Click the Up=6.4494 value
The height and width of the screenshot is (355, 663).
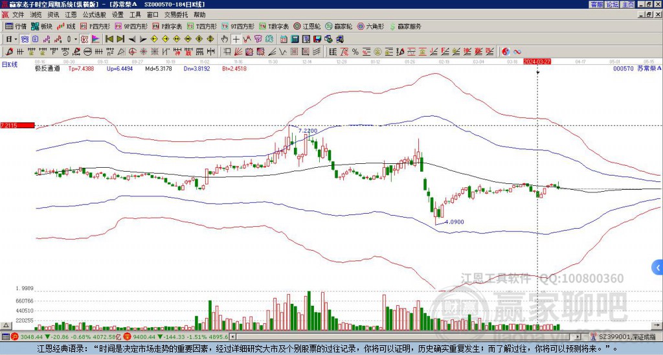120,68
